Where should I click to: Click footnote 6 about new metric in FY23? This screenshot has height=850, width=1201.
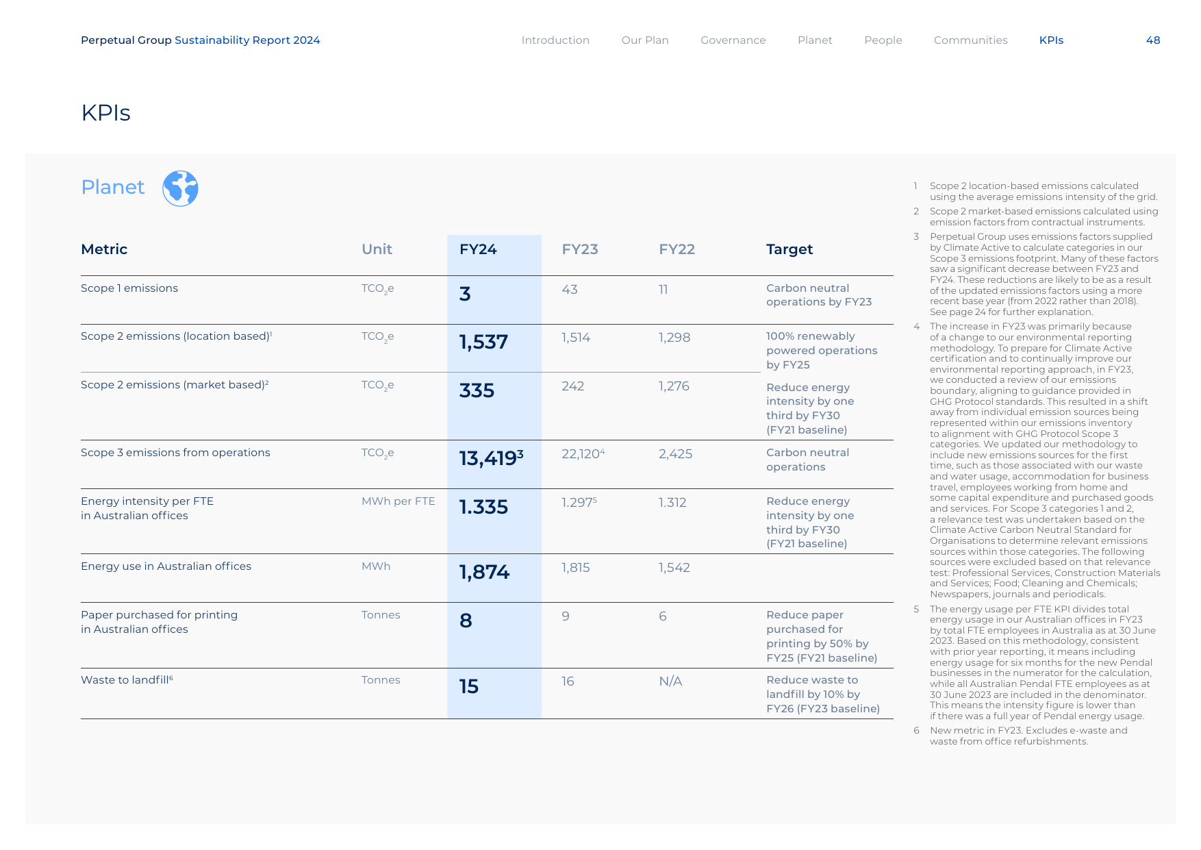1020,736
